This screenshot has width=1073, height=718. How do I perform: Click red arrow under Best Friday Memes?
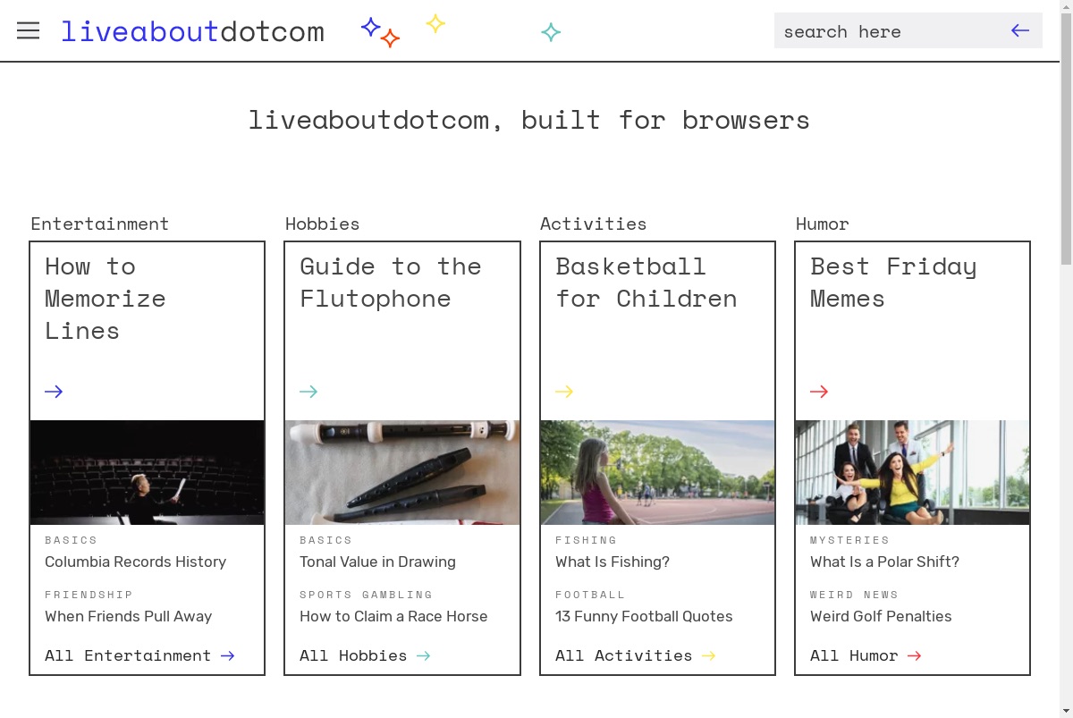pos(819,392)
